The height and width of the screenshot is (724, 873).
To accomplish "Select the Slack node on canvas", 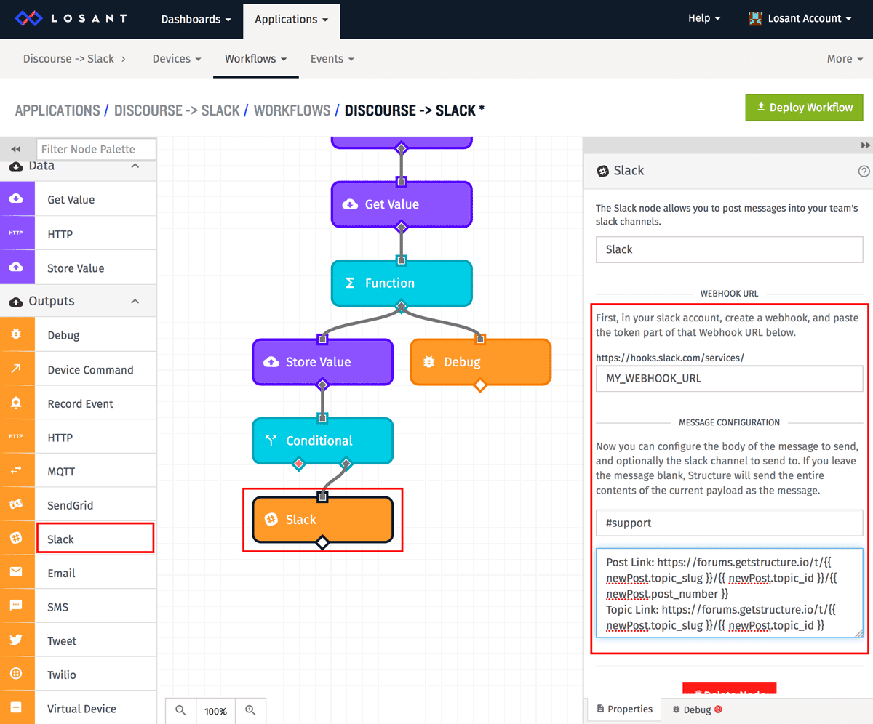I will [322, 519].
